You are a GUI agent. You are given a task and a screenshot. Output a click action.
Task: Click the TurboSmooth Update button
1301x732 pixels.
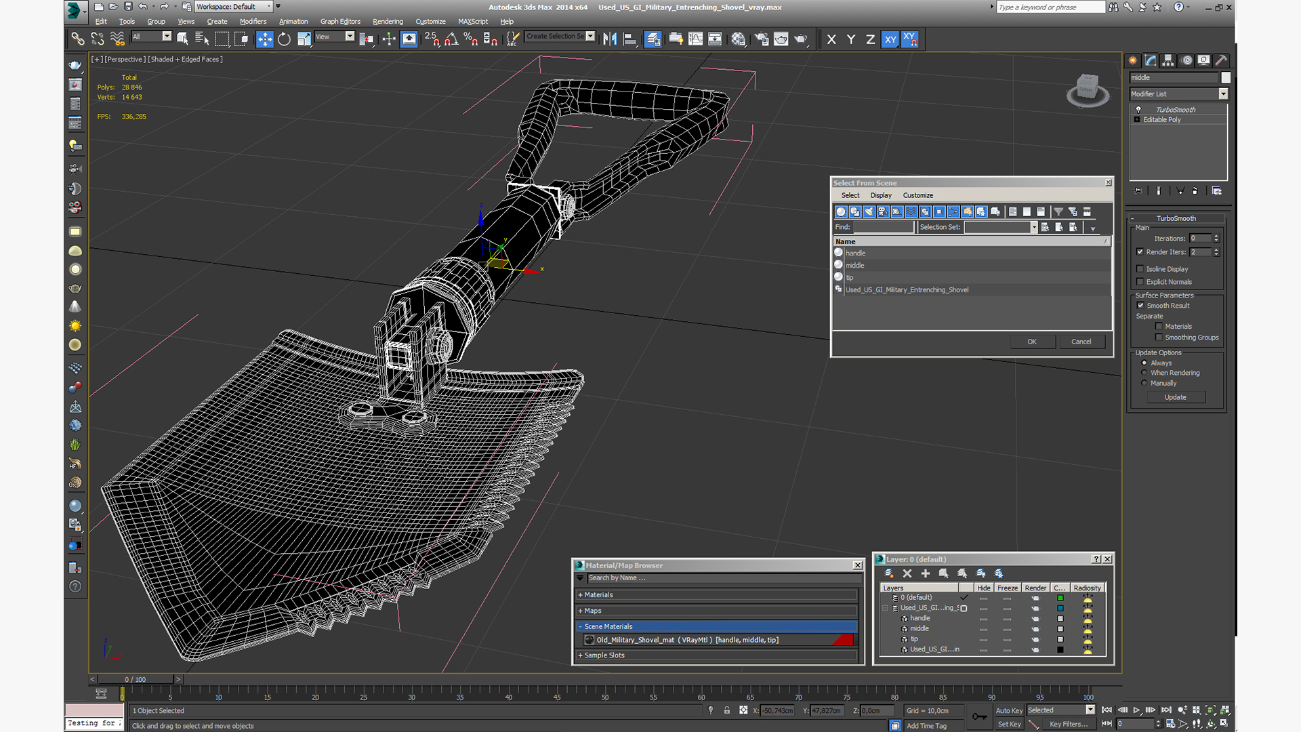pyautogui.click(x=1176, y=397)
